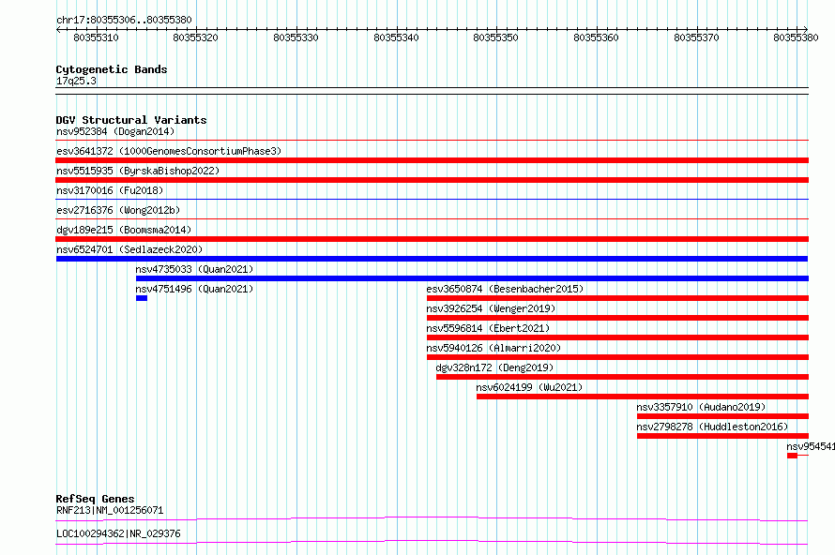Open variant nsv5515935 (ByrskaBishop2022)
Viewport: 835px width, 555px height.
pos(138,171)
